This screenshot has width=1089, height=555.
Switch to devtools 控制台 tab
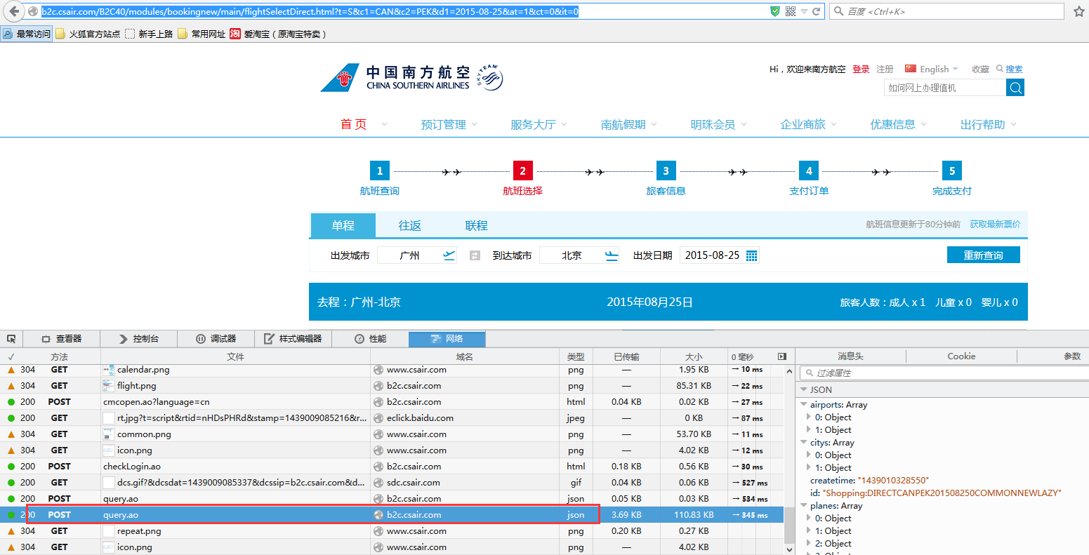point(139,338)
